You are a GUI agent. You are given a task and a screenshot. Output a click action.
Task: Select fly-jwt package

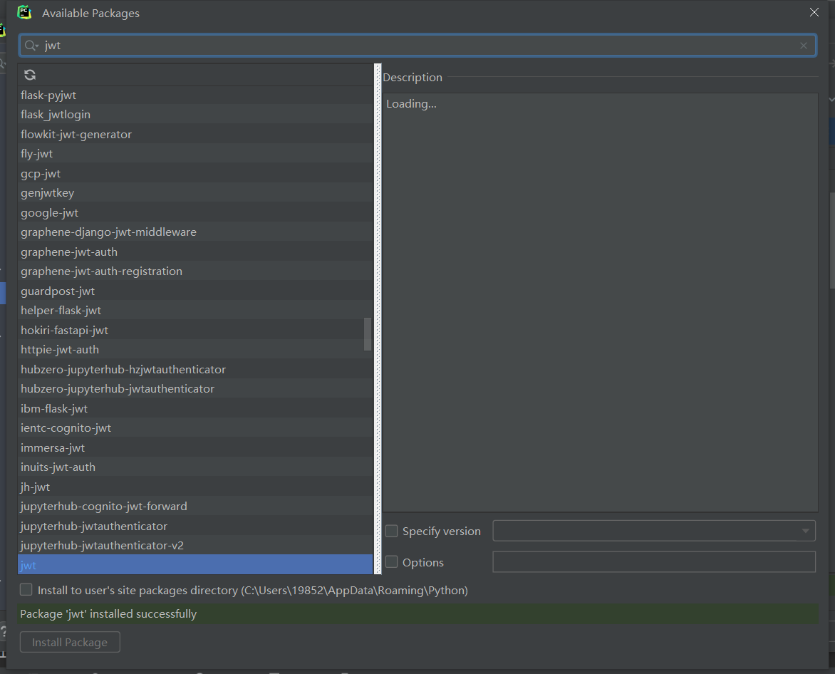click(195, 154)
